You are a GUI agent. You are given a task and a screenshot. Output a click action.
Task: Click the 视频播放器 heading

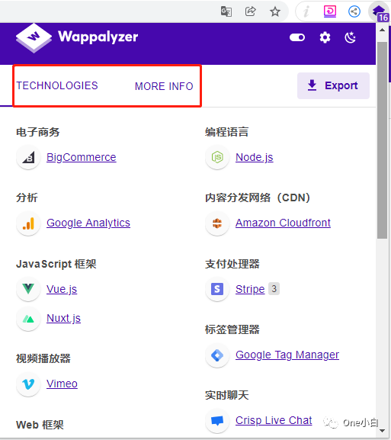43,358
